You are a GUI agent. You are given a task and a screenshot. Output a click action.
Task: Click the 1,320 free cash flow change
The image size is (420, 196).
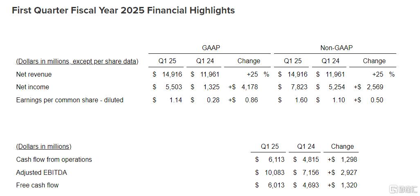click(x=348, y=185)
